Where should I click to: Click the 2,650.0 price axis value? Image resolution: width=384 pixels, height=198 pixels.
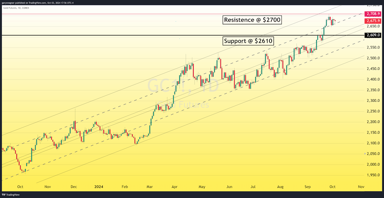point(373,26)
